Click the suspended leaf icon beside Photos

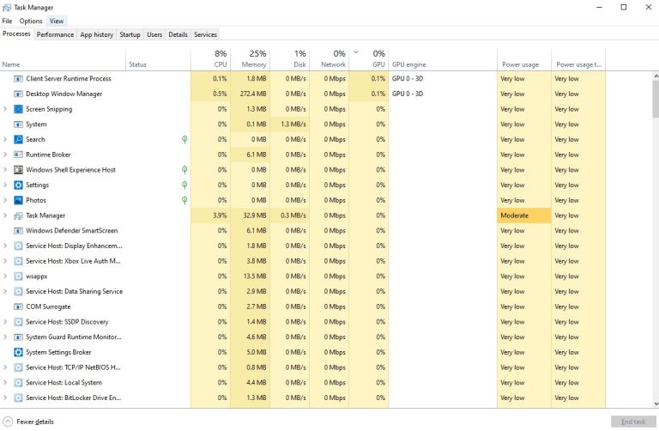pyautogui.click(x=184, y=200)
